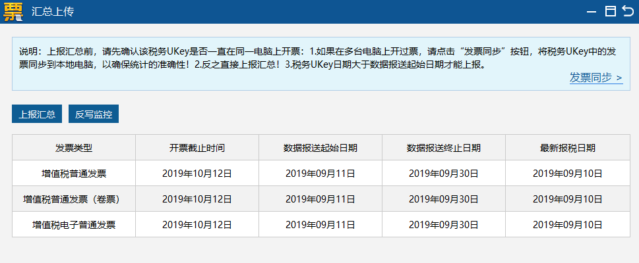The height and width of the screenshot is (263, 639).
Task: Select the 数据报送终止日期 column header
Action: (x=443, y=148)
